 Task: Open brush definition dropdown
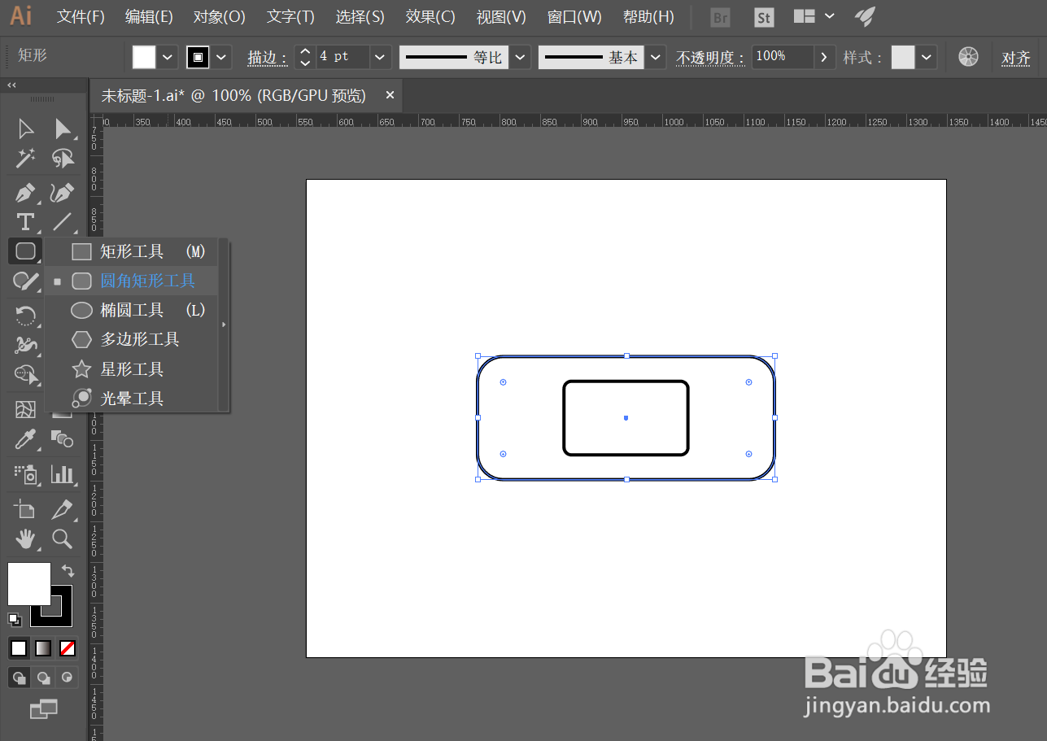click(x=656, y=57)
